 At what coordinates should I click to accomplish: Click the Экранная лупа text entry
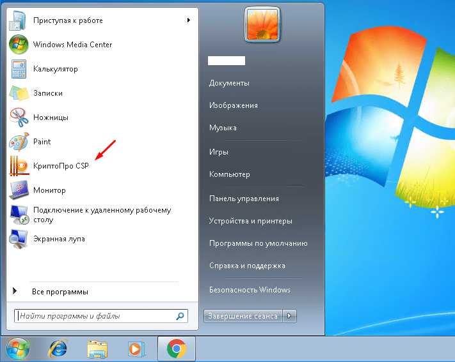coord(60,239)
